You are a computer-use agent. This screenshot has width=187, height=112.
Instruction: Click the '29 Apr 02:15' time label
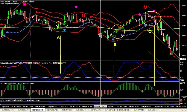coord(75,106)
